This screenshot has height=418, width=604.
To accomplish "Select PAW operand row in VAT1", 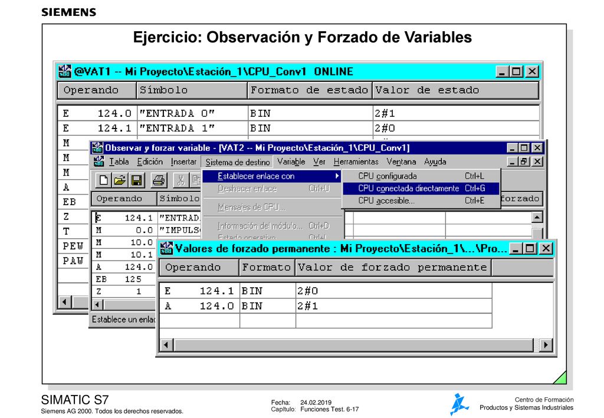I will coord(74,261).
